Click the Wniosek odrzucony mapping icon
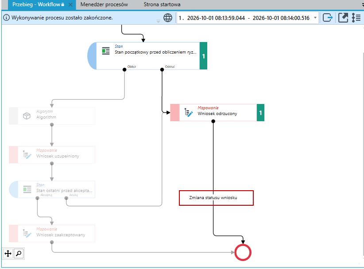 coord(189,112)
